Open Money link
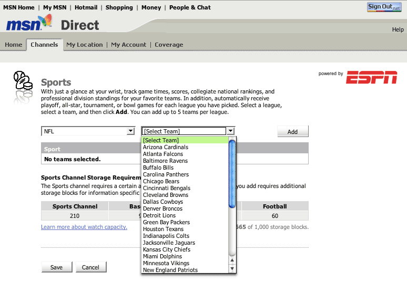This screenshot has width=407, height=293. (x=151, y=7)
